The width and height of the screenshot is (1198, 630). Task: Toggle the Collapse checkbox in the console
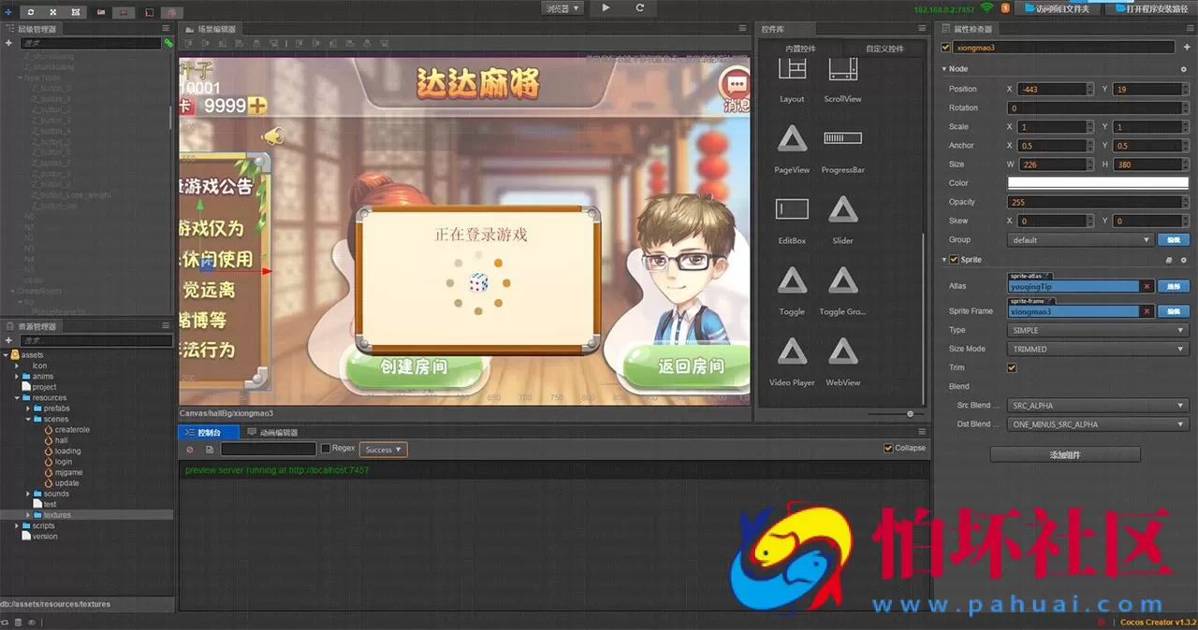(x=887, y=447)
